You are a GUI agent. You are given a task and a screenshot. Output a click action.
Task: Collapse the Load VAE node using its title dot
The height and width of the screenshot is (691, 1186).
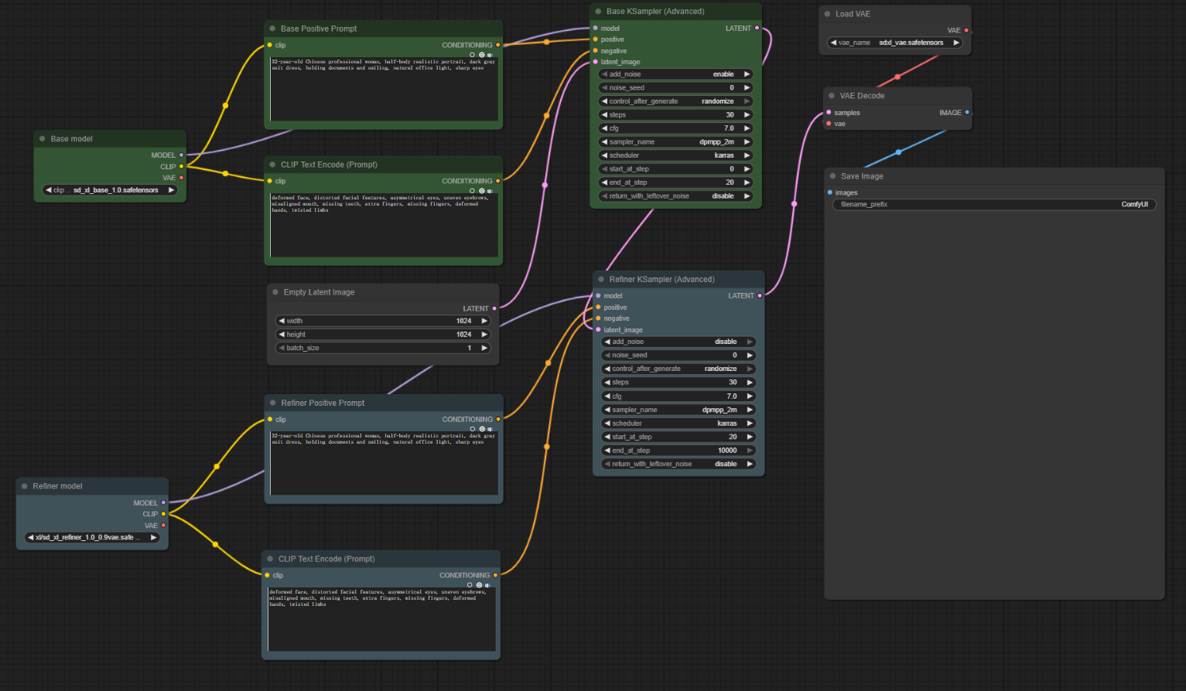tap(827, 14)
